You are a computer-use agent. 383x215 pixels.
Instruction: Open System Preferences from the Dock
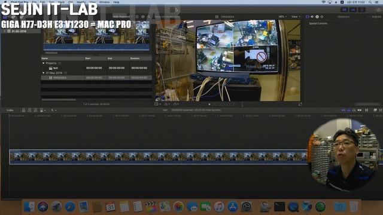247,207
